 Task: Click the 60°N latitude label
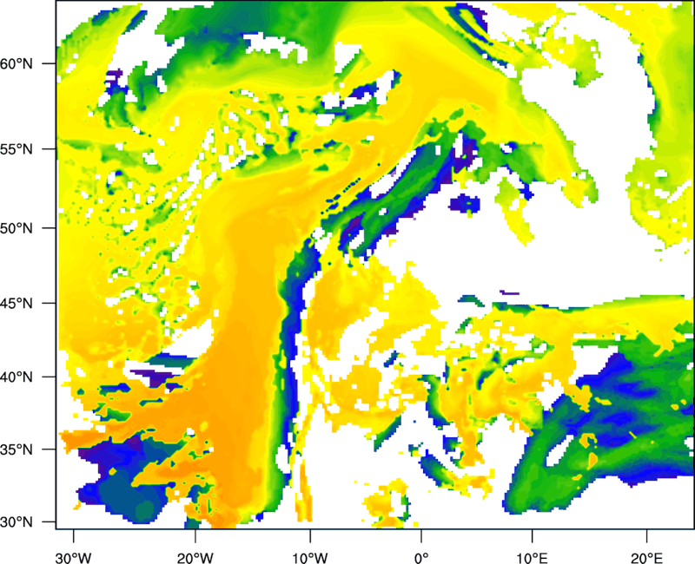[x=17, y=63]
